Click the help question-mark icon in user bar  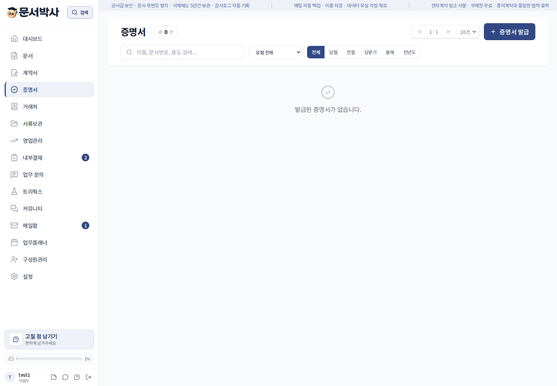click(77, 377)
